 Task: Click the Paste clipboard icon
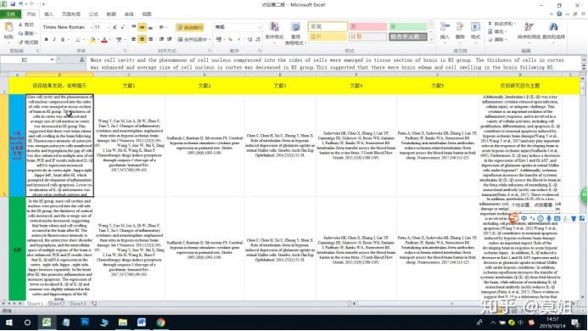click(x=8, y=27)
